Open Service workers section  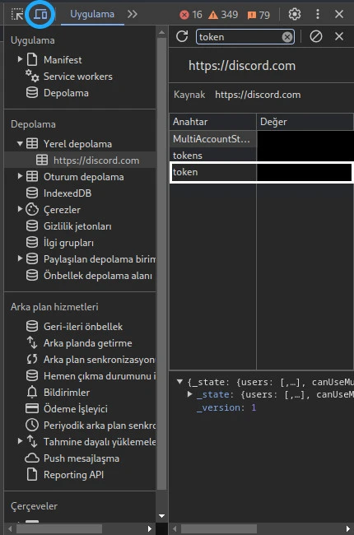click(x=78, y=77)
